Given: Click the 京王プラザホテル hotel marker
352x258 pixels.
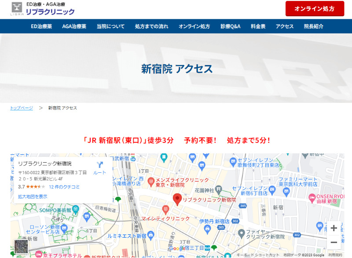Looking at the screenshot, I should coord(39,254).
